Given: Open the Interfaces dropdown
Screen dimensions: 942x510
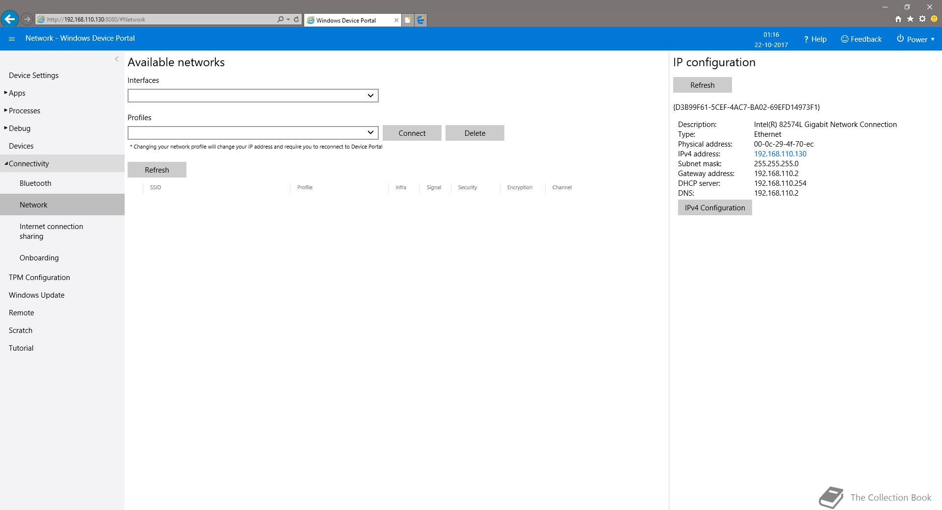Looking at the screenshot, I should coord(253,96).
